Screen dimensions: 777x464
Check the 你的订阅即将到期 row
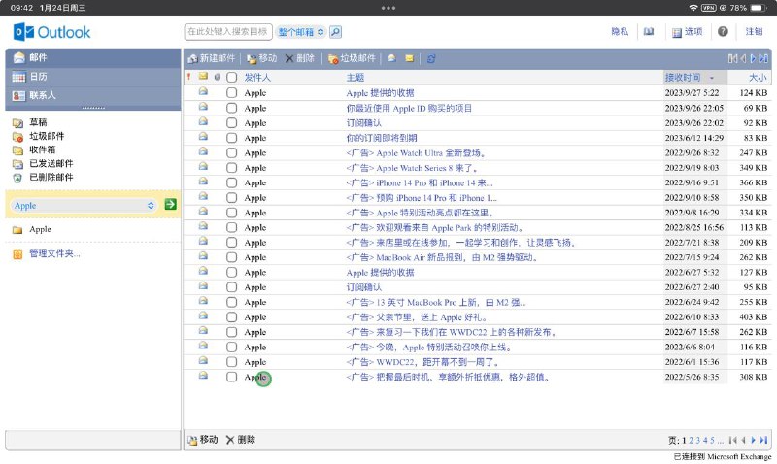(x=231, y=138)
